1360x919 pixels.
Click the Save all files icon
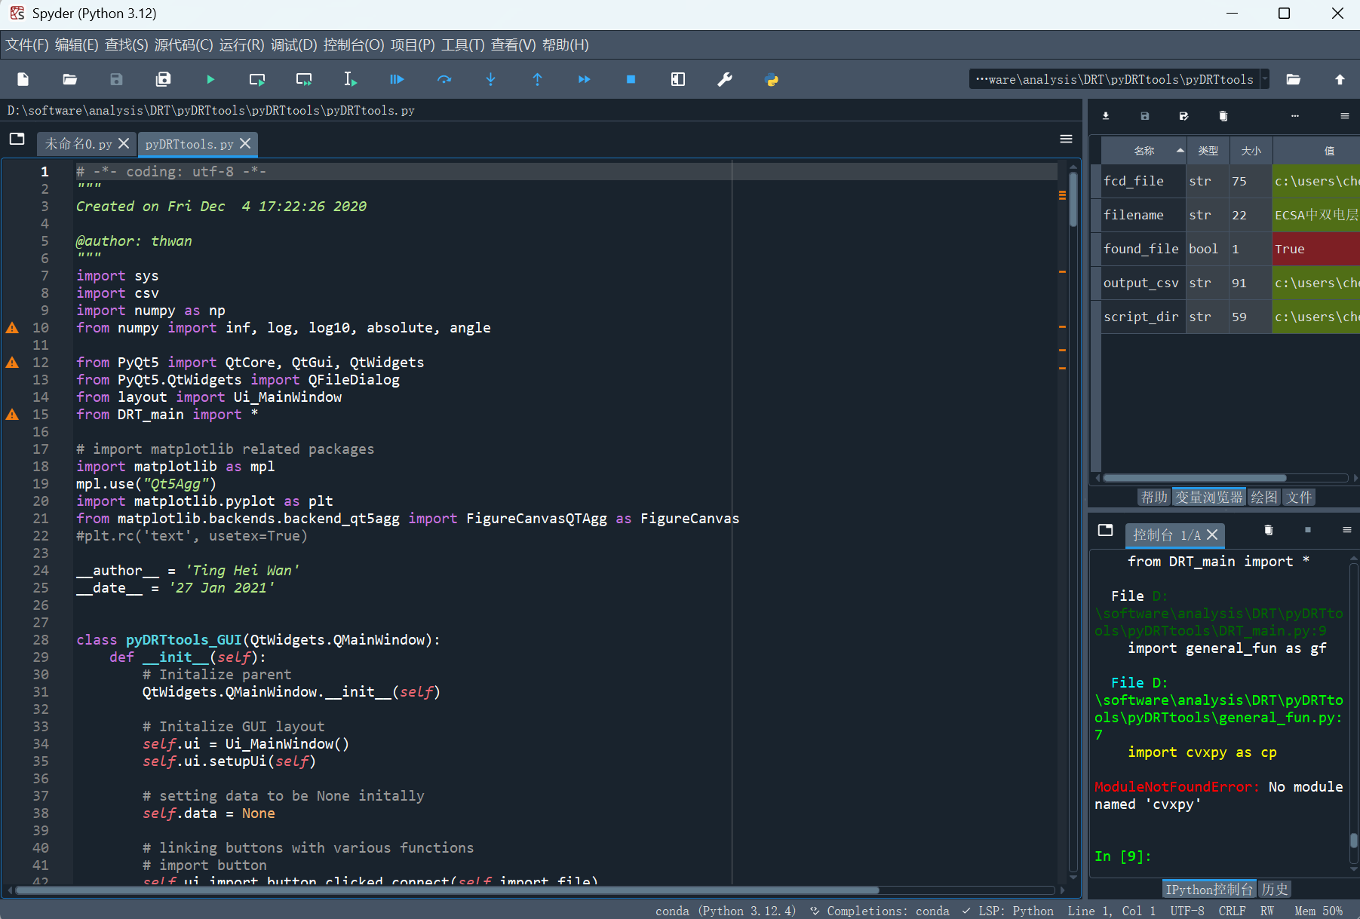click(163, 79)
